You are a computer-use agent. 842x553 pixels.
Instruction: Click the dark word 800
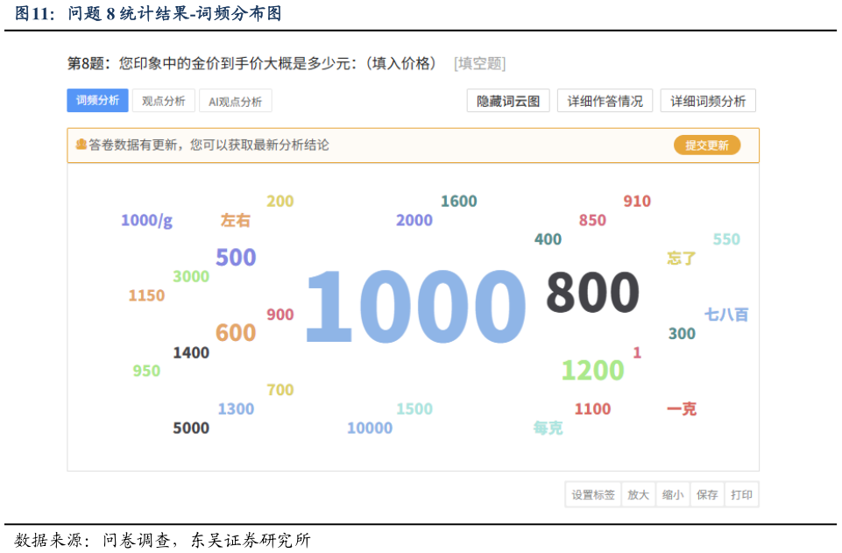coord(592,292)
